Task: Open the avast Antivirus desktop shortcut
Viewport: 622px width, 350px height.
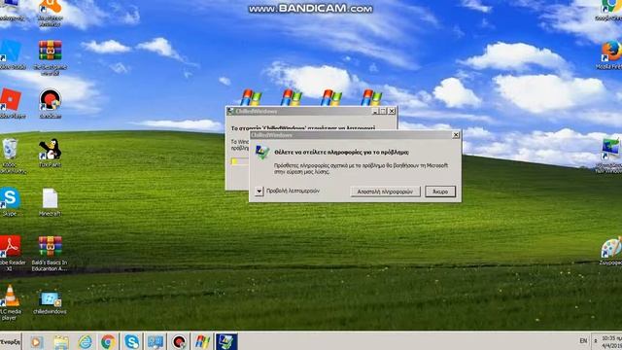Action: coord(50,13)
